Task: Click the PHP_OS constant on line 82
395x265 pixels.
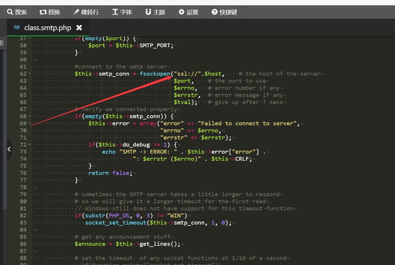Action: 119,216
